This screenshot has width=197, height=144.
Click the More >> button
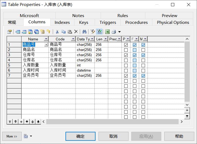point(12,136)
